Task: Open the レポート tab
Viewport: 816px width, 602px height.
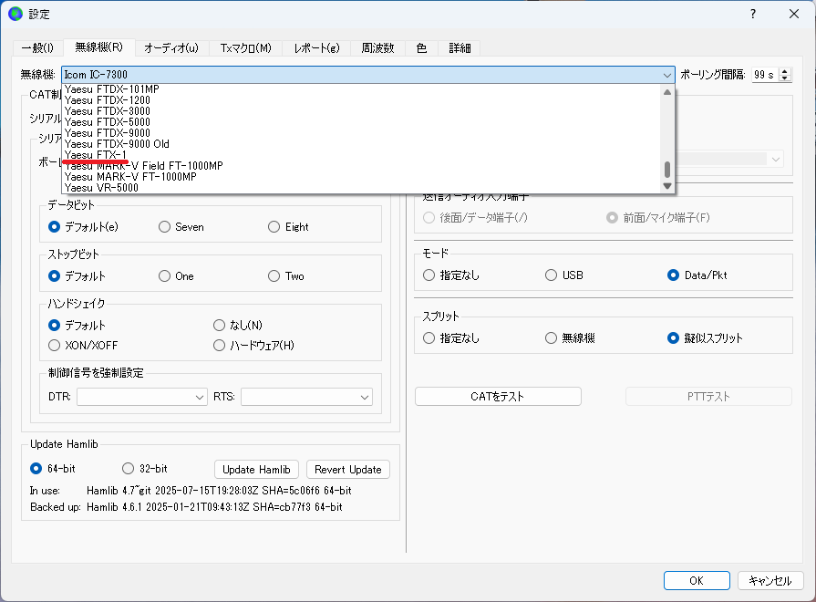Action: coord(316,48)
